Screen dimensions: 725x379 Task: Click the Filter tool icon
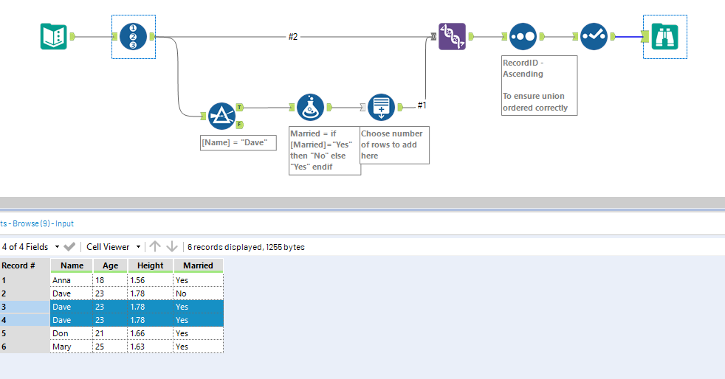(221, 116)
